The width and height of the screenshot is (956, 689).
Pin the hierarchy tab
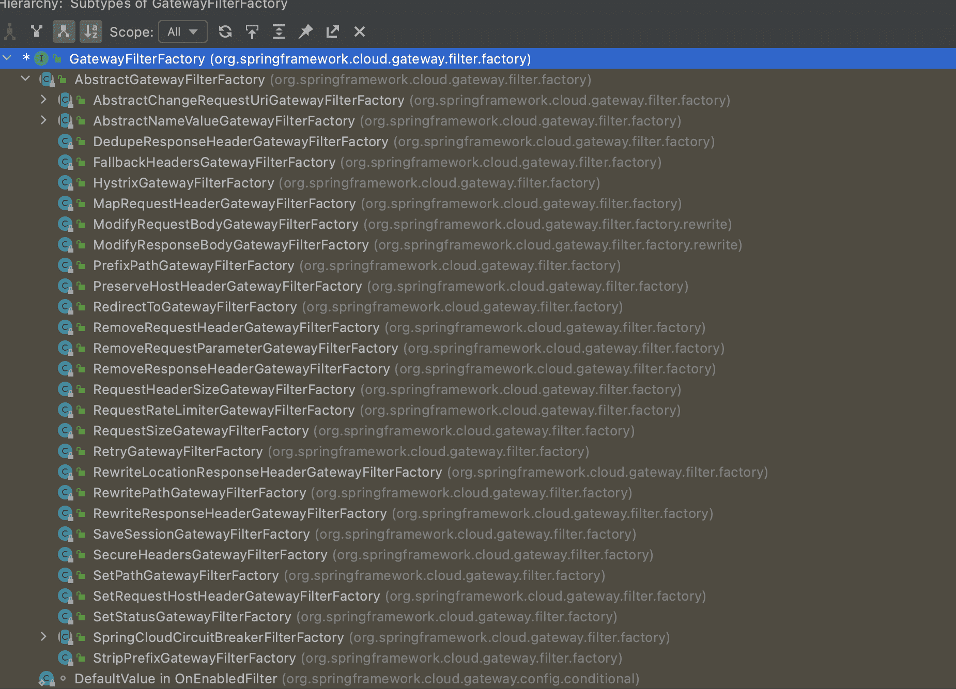click(x=306, y=32)
